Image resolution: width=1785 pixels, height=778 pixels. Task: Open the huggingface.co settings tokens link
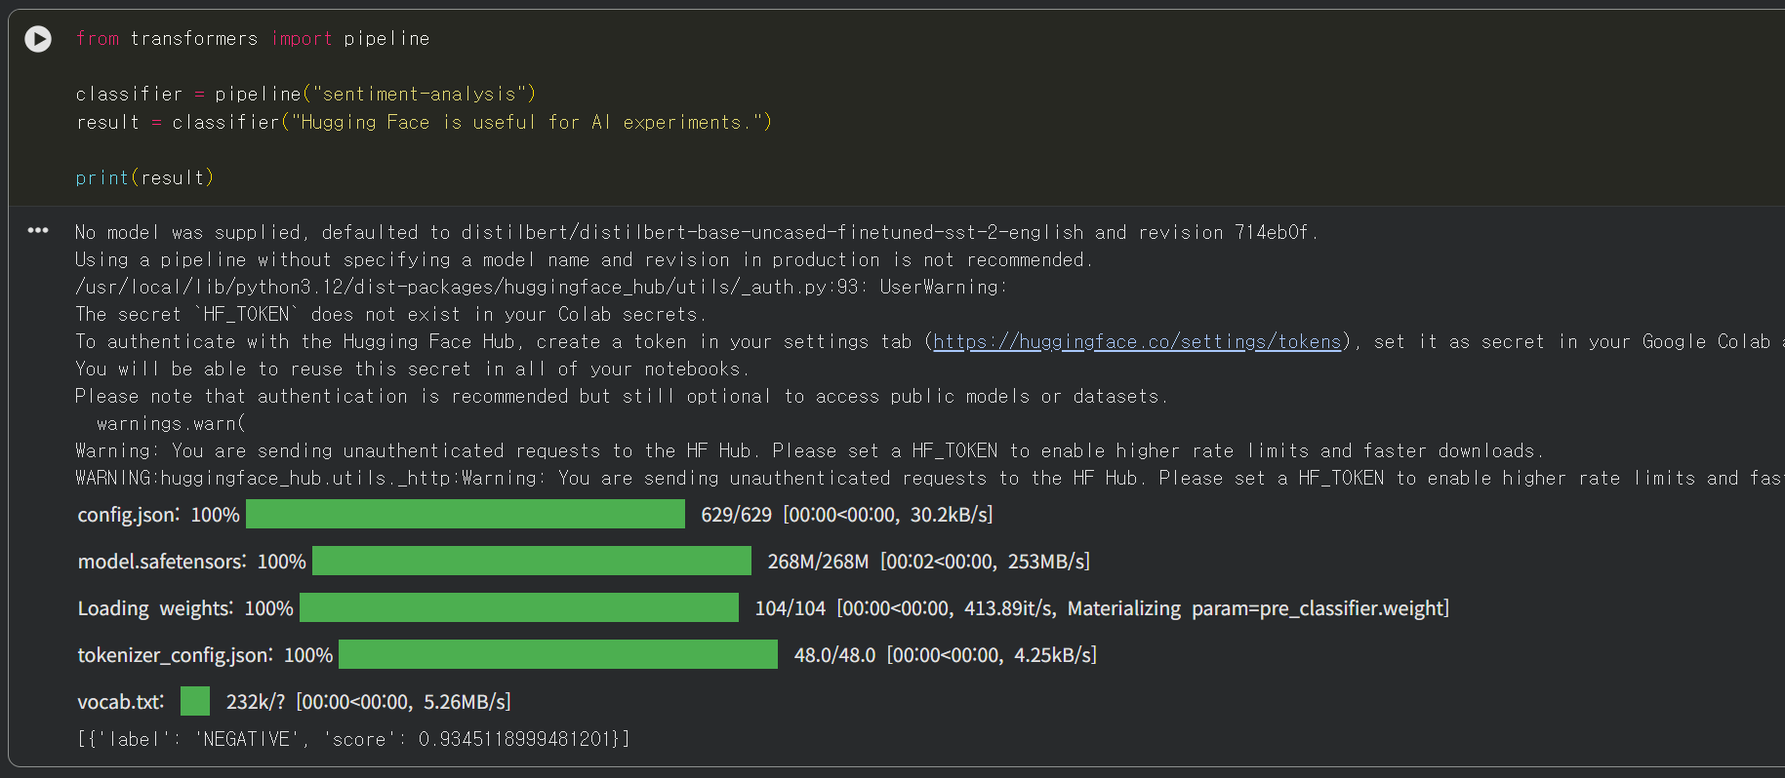click(1137, 342)
